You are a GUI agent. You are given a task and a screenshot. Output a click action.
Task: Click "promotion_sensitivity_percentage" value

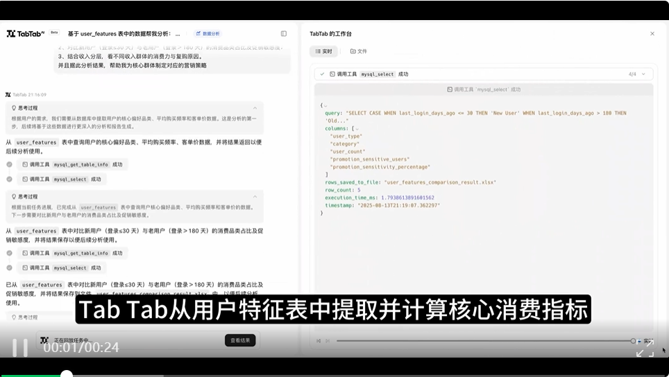point(380,167)
